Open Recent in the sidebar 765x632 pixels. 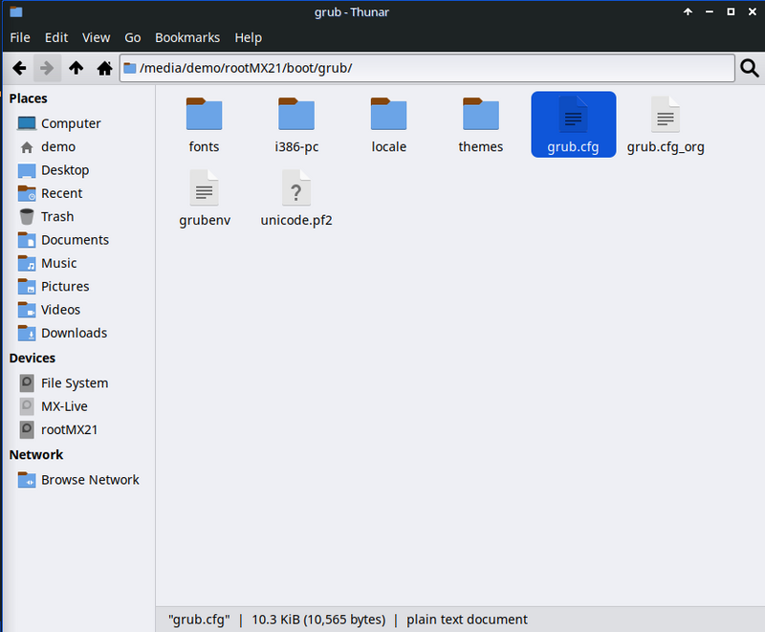click(x=50, y=193)
